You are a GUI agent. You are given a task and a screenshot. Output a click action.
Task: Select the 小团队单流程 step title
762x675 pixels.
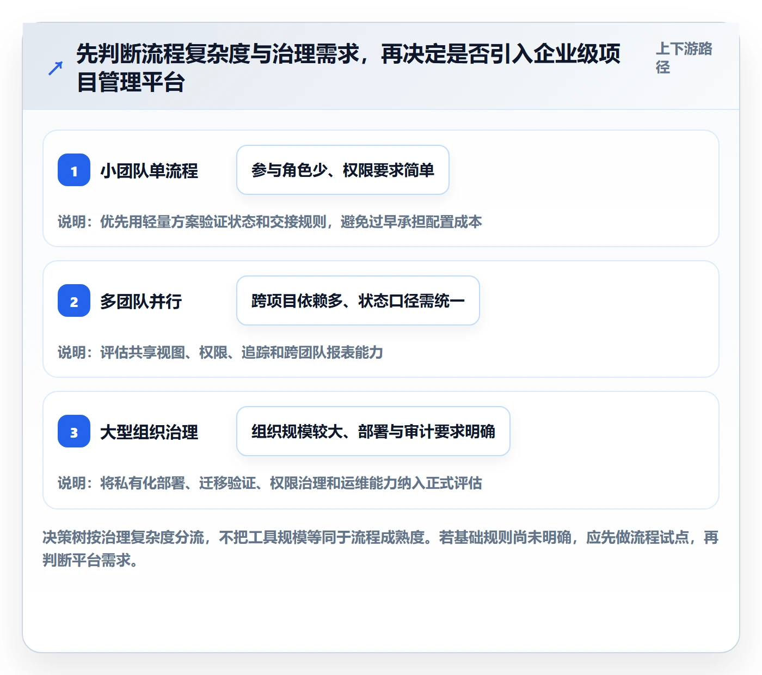[149, 171]
